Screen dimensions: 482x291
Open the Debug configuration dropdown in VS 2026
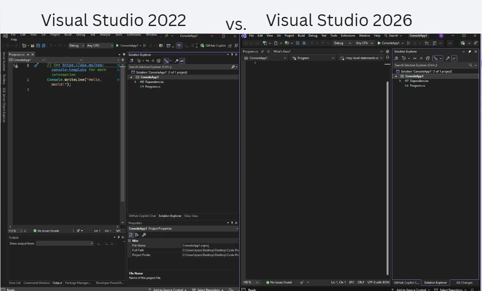pyautogui.click(x=342, y=43)
